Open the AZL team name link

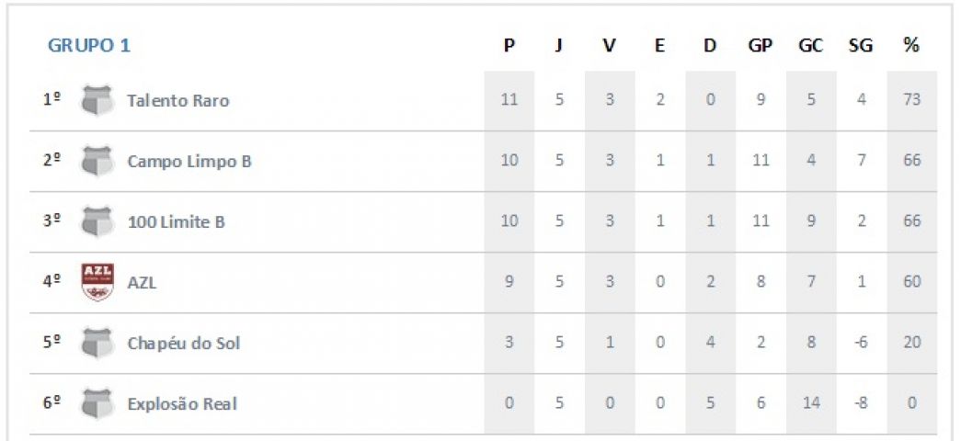tap(142, 282)
